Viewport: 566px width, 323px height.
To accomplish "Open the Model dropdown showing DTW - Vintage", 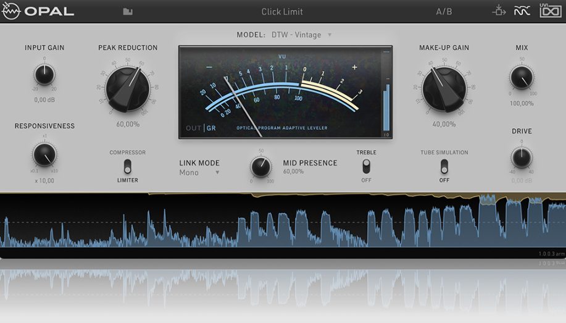I will tap(301, 35).
